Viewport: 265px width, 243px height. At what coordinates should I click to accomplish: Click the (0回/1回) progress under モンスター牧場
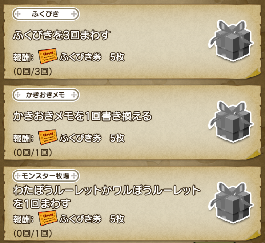[x=33, y=234]
